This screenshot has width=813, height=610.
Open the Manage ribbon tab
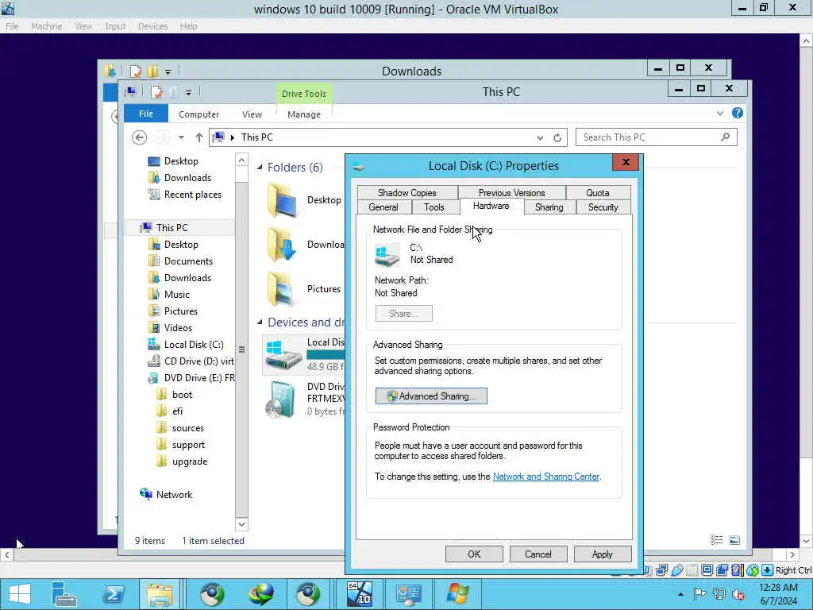pyautogui.click(x=304, y=114)
